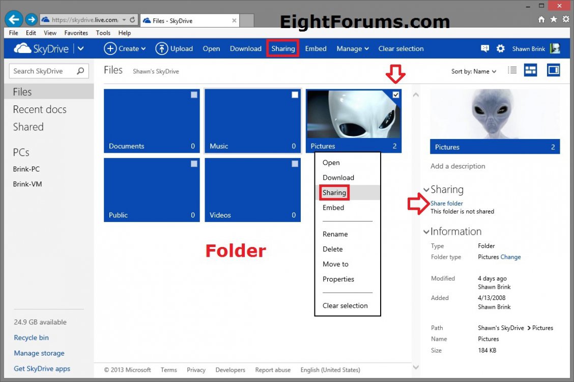Click the browser Forward arrow button

tap(32, 19)
